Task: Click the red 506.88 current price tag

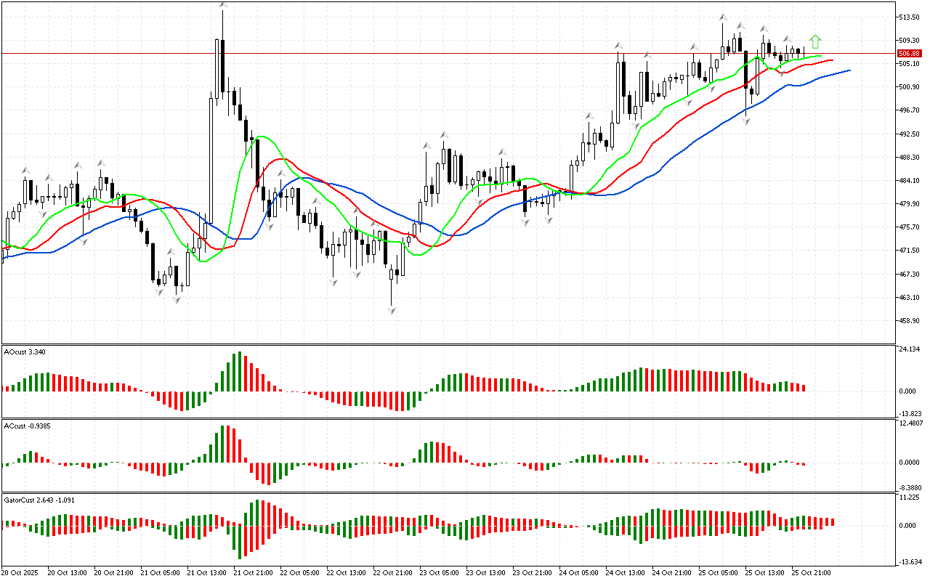Action: tap(908, 54)
